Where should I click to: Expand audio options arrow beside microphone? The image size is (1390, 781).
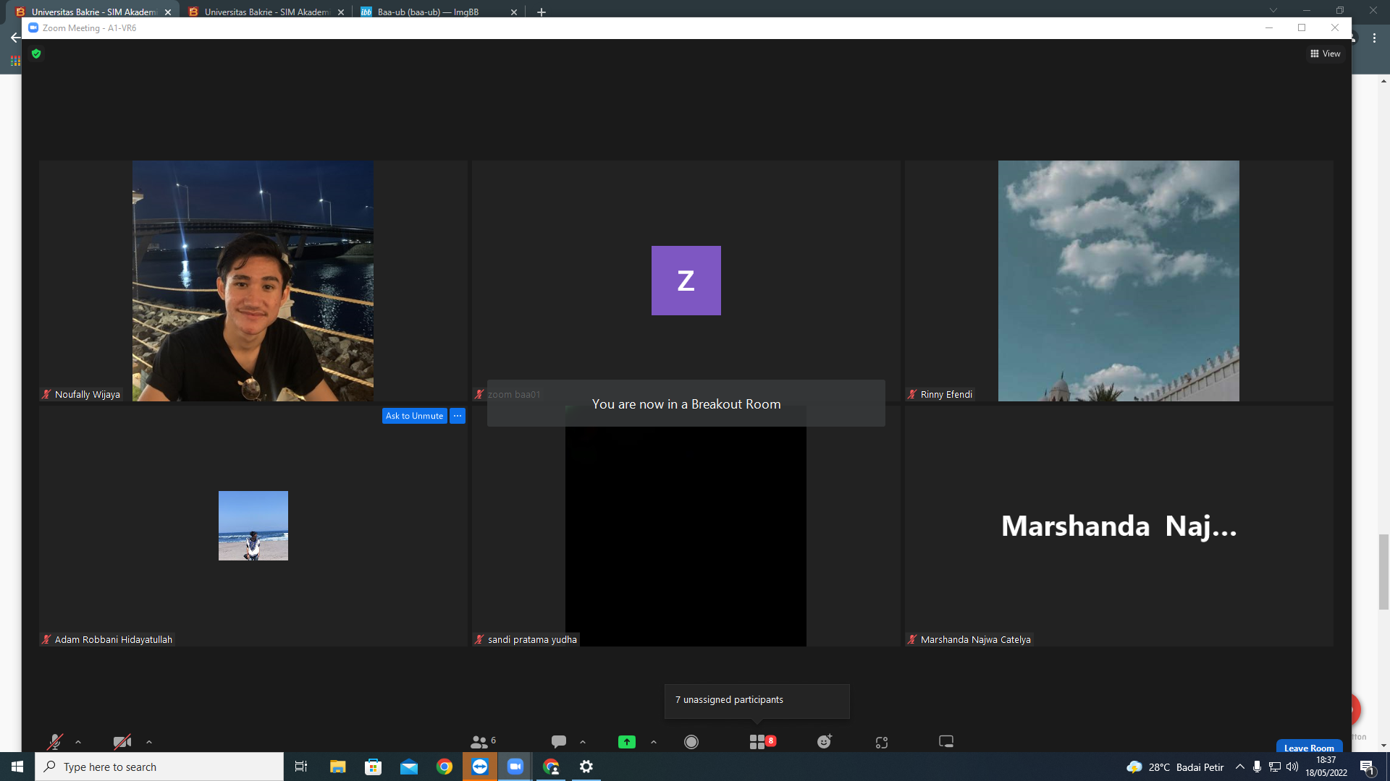pyautogui.click(x=78, y=742)
